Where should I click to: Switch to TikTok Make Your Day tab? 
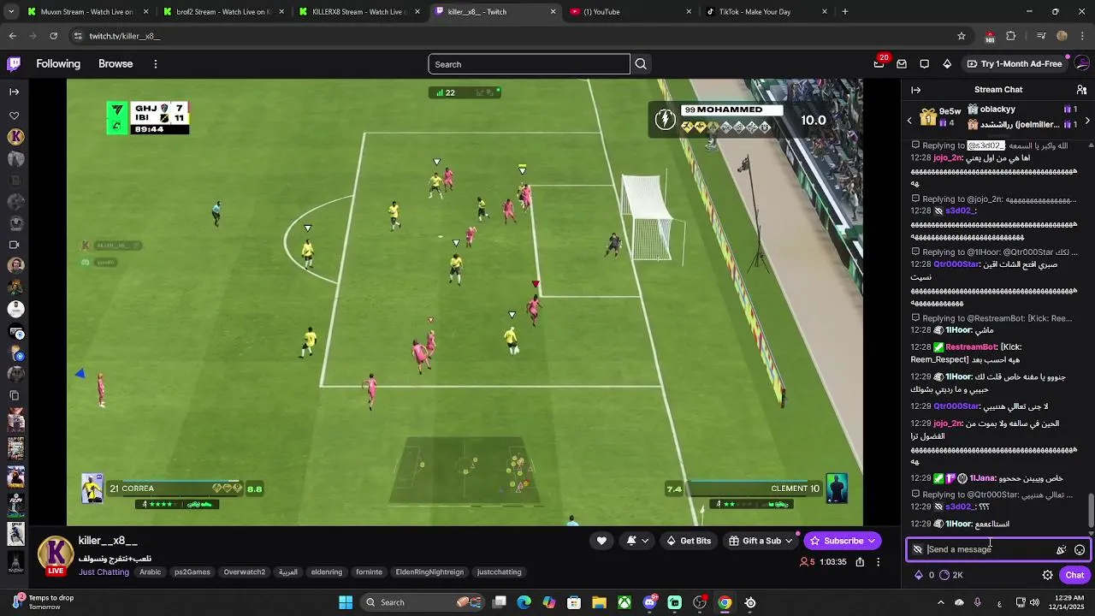[x=766, y=12]
